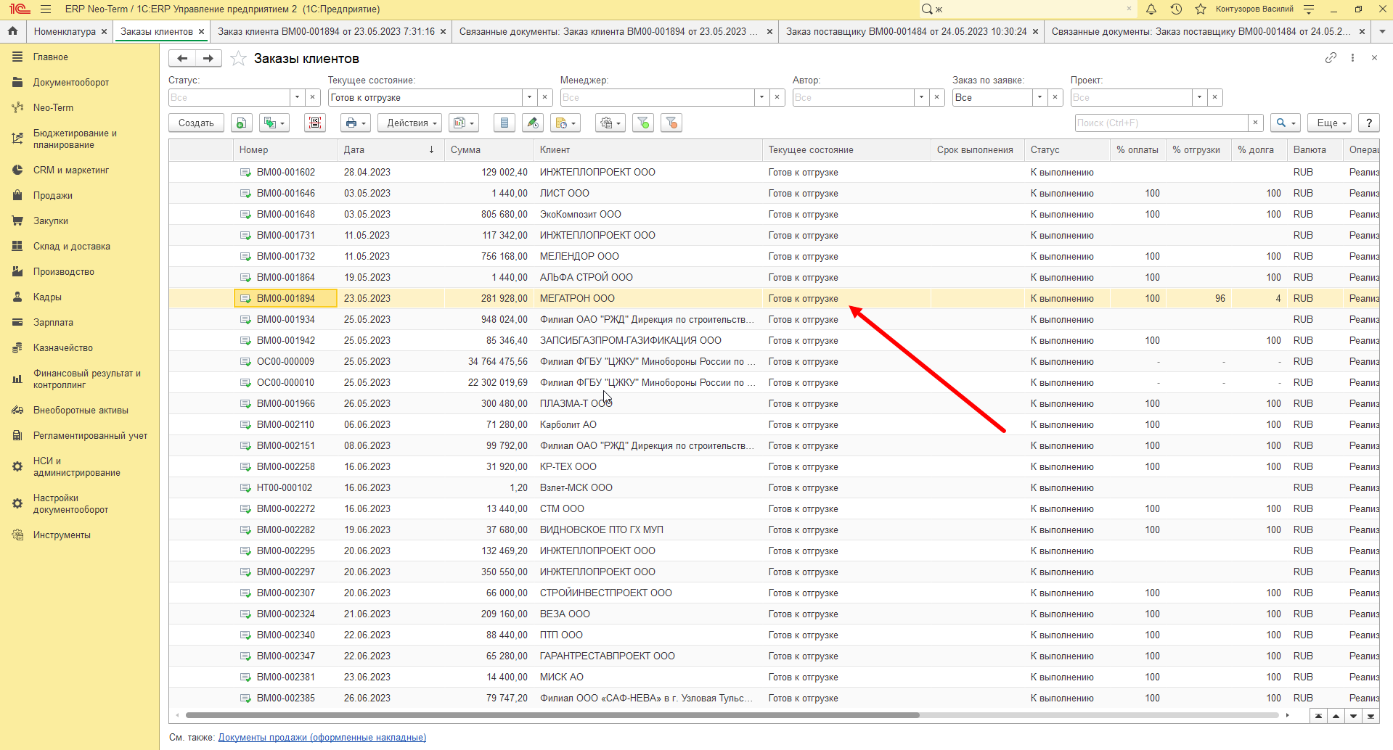Click the orange funnel clear-filter icon
The width and height of the screenshot is (1393, 750).
671,123
